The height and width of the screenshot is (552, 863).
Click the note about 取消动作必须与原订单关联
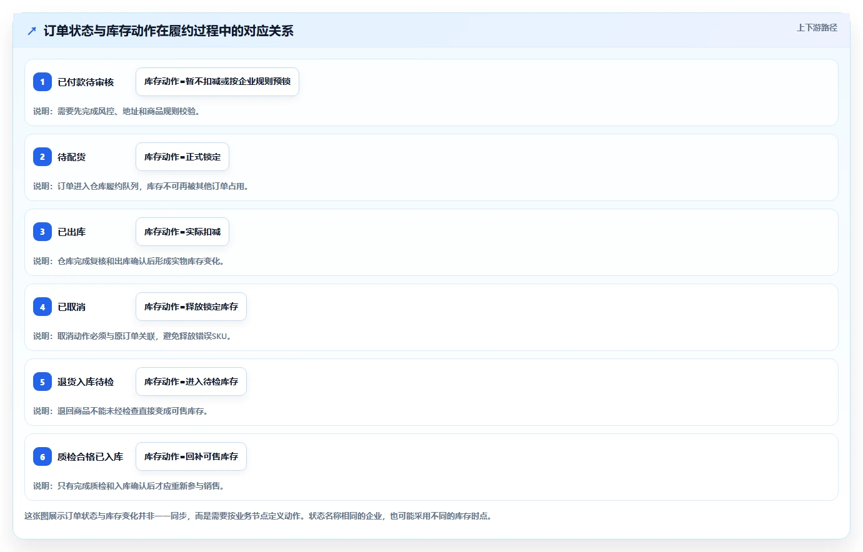point(134,336)
